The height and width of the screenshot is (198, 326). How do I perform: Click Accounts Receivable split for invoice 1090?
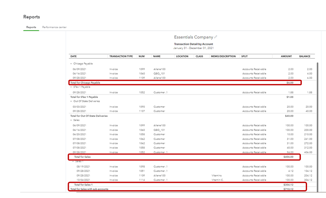tap(254, 107)
